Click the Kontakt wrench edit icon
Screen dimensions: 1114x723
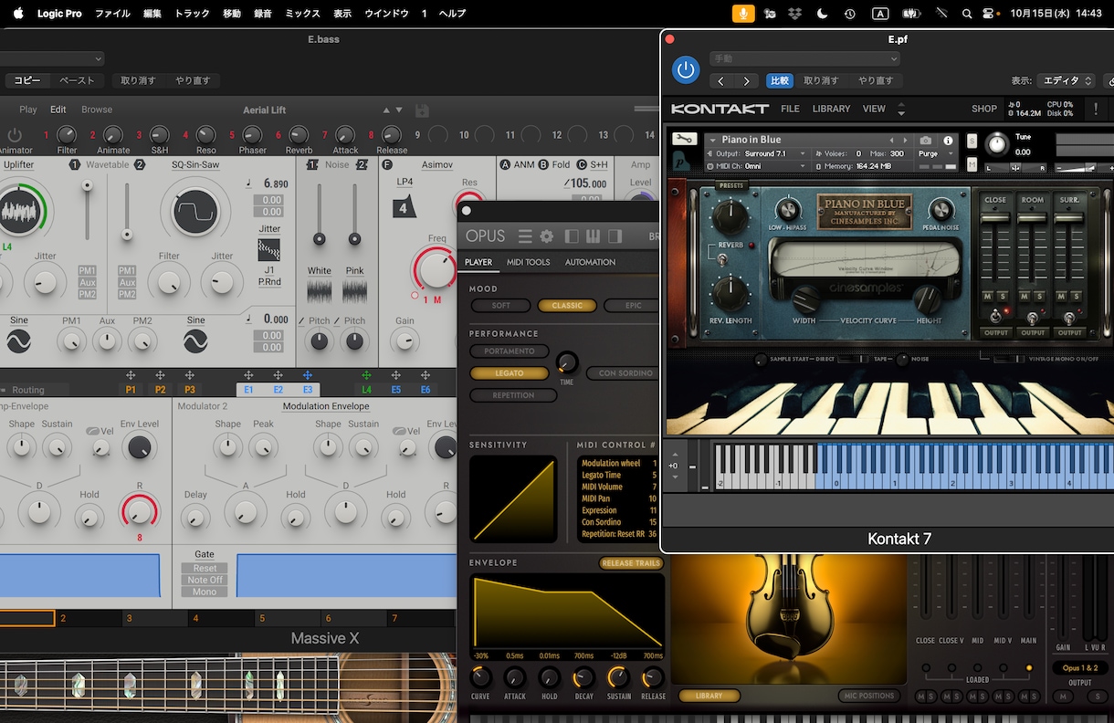point(684,140)
